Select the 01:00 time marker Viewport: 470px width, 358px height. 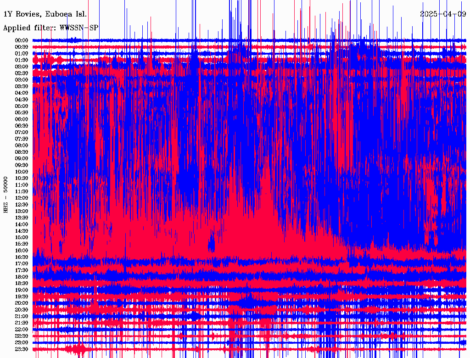point(22,54)
